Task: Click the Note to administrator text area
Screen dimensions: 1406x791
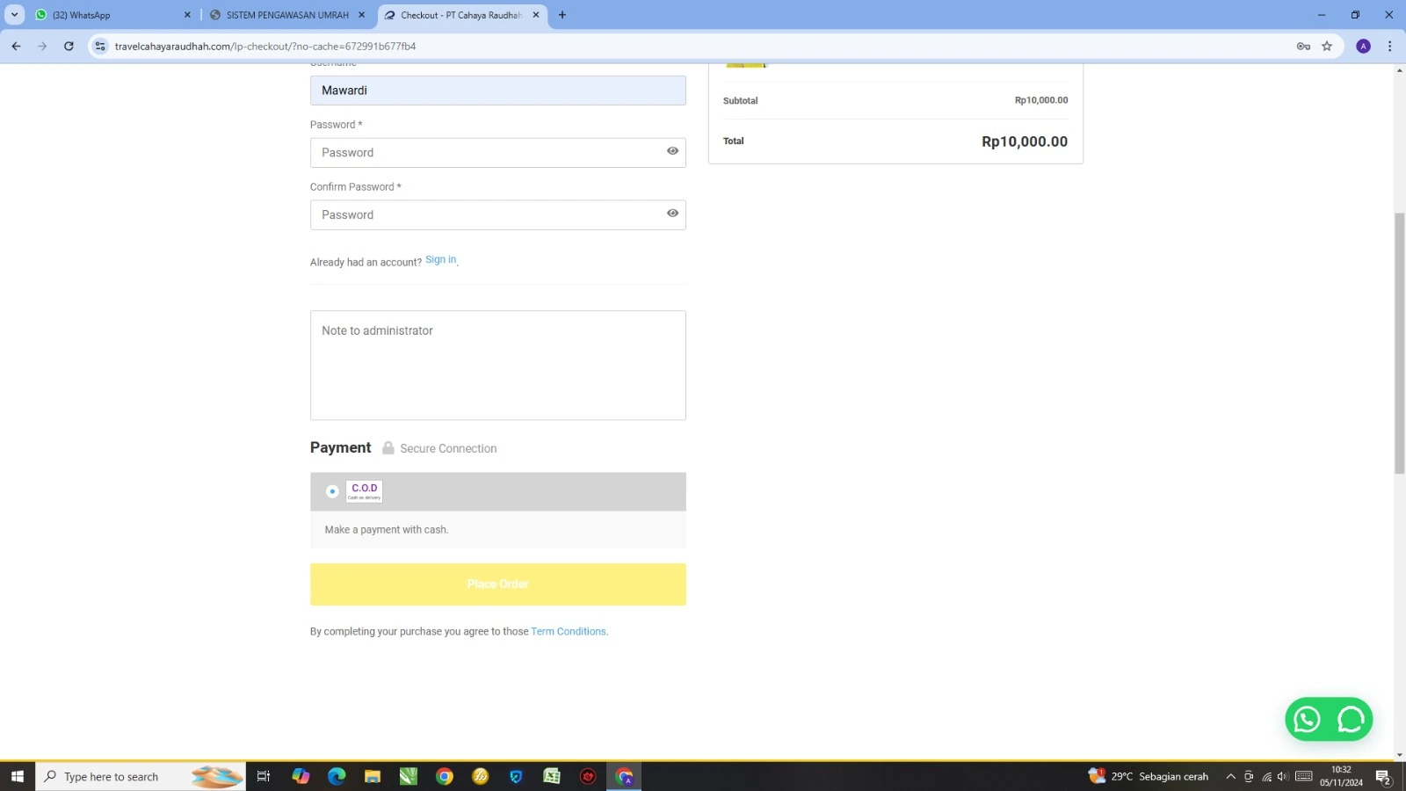Action: (497, 365)
